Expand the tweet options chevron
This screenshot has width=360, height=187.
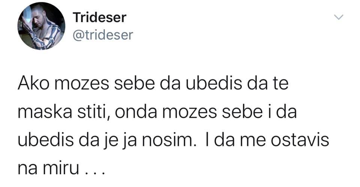point(339,17)
